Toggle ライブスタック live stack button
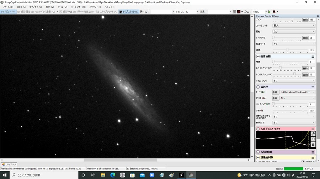The width and height of the screenshot is (320, 179). point(129,12)
